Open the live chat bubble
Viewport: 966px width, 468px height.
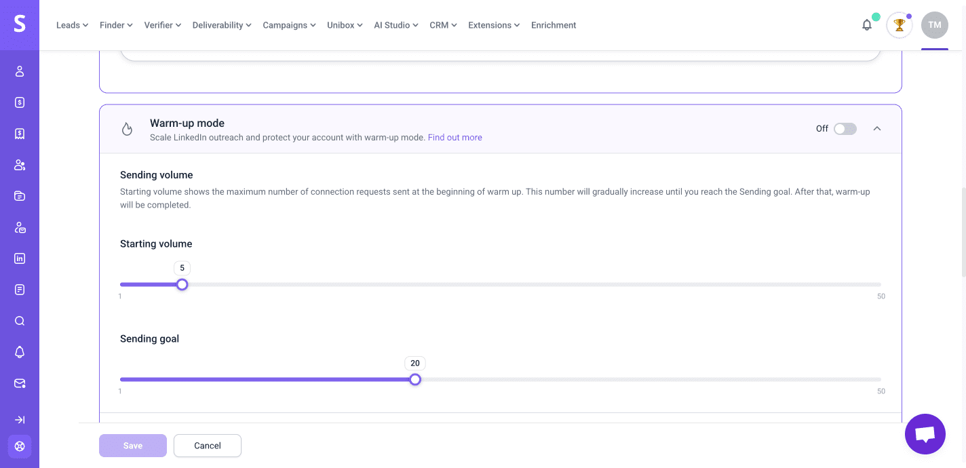click(925, 434)
